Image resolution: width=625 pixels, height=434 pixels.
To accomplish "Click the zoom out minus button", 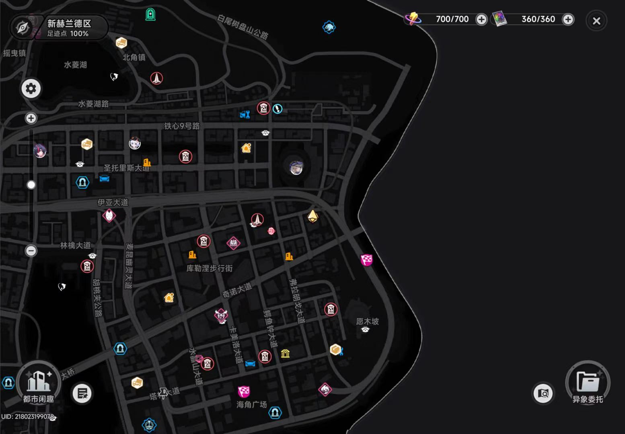I will tap(31, 251).
